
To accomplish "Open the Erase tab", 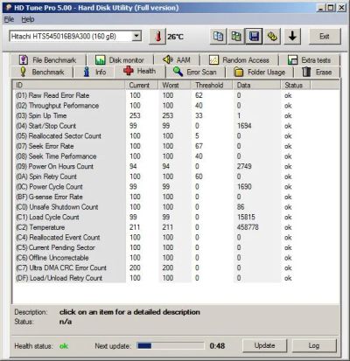I will (317, 72).
